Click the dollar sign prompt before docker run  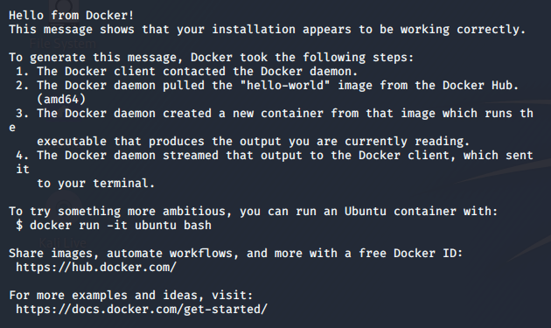(19, 226)
